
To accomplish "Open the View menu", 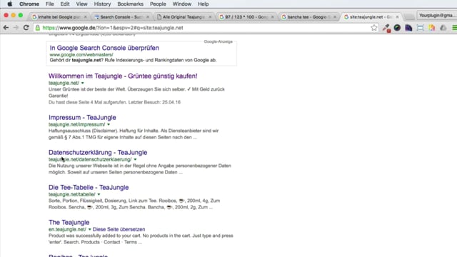I will click(x=81, y=4).
